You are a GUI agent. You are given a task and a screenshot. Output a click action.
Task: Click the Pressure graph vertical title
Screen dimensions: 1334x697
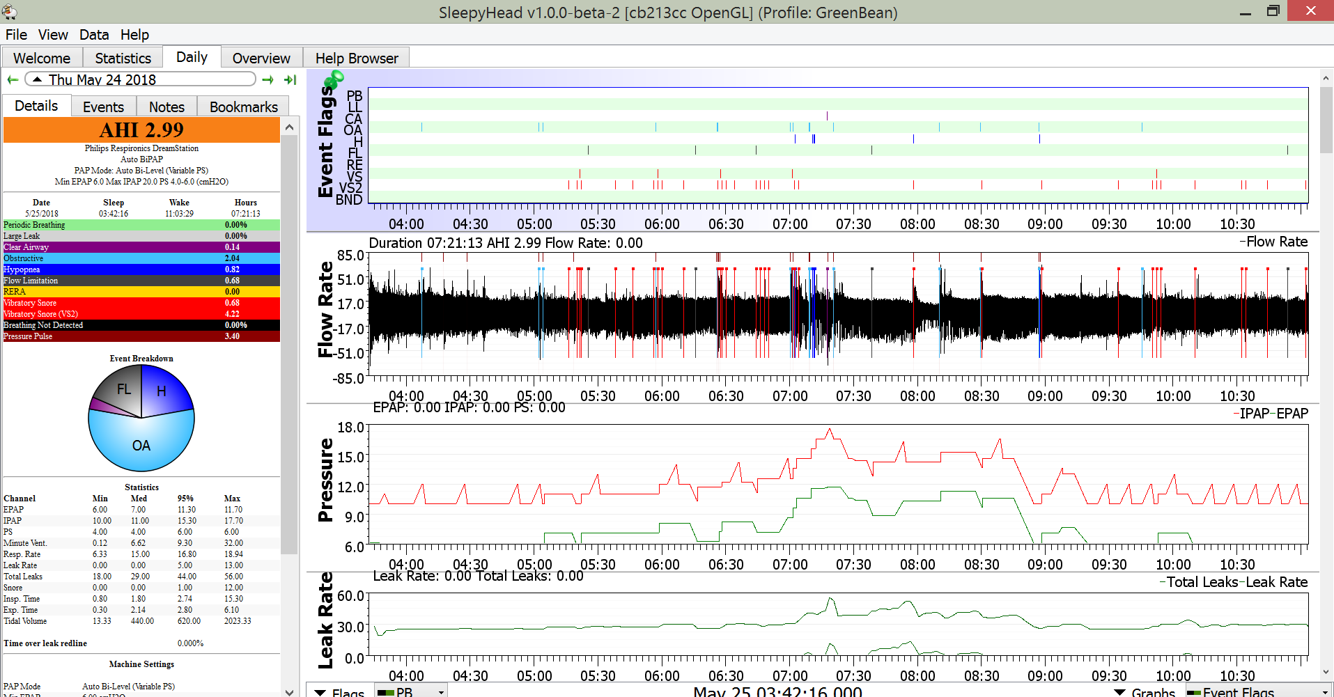click(x=325, y=480)
